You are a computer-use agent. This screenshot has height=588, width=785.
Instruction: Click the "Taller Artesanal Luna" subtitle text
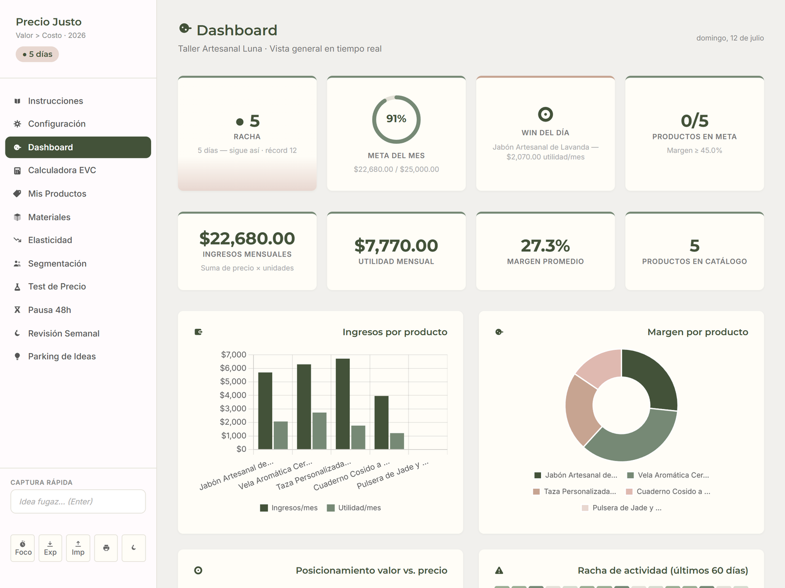pos(220,49)
